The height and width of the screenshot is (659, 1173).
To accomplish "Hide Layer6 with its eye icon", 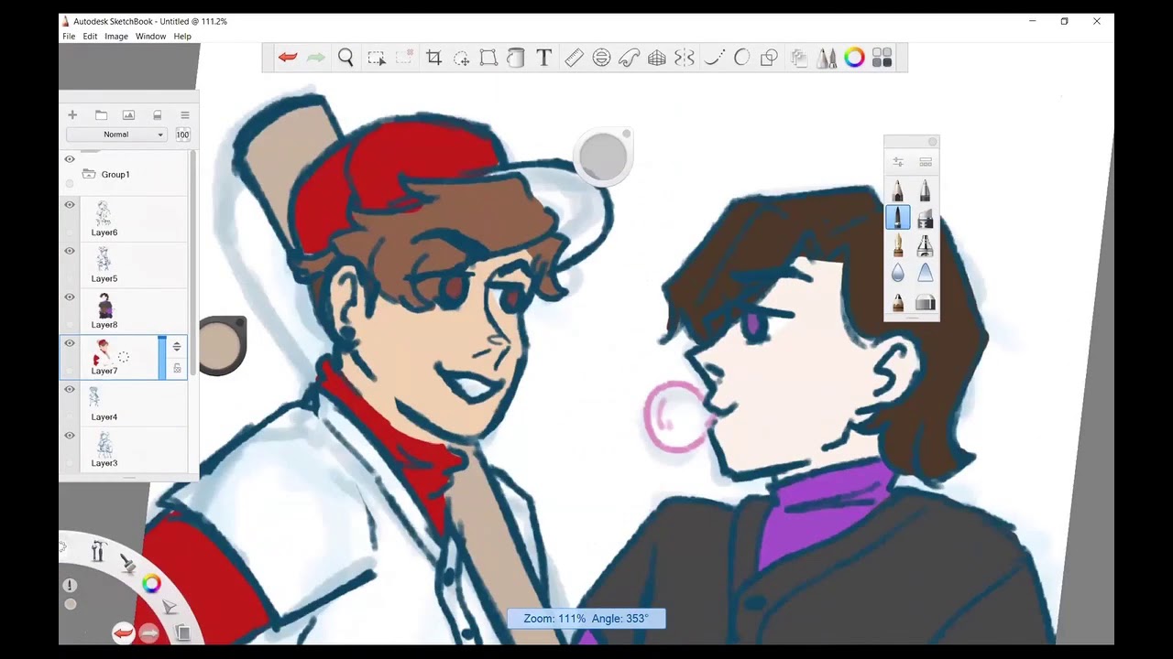I will [x=70, y=205].
